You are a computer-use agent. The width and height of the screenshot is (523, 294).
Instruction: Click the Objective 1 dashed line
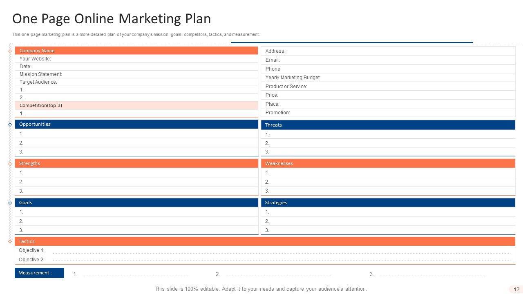(281, 252)
